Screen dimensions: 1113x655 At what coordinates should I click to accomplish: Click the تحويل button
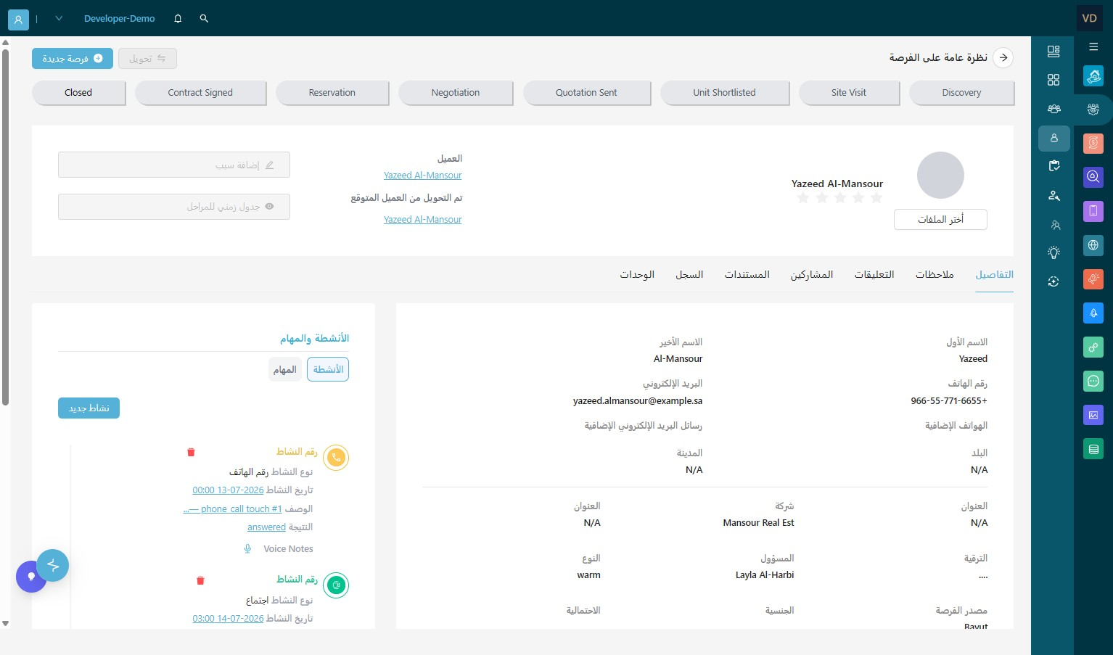(147, 59)
